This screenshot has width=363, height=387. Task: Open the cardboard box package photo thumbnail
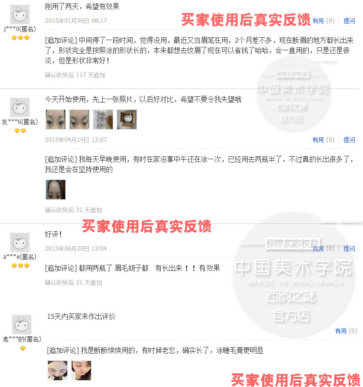[127, 119]
